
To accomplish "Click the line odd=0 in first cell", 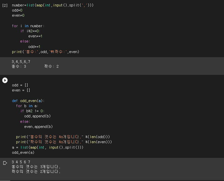I will point(17,10).
